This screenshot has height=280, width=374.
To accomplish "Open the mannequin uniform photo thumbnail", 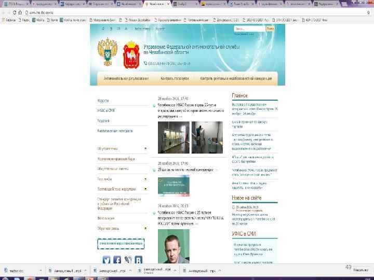I will click(207, 137).
